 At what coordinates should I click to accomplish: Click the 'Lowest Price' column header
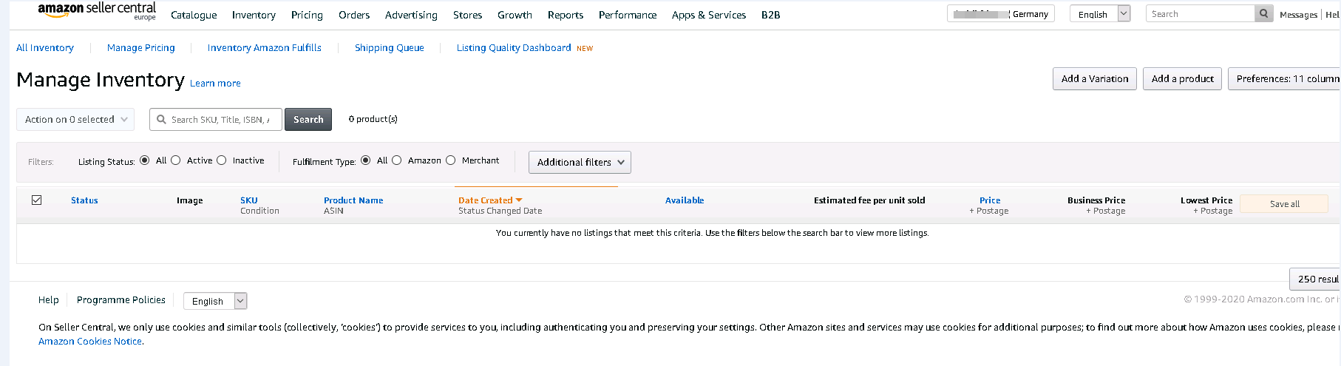1206,200
